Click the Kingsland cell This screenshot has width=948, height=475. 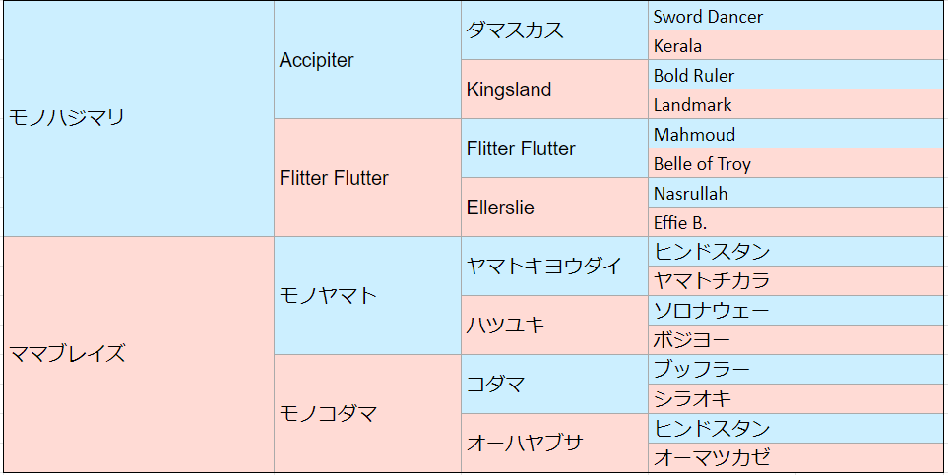[x=554, y=89]
